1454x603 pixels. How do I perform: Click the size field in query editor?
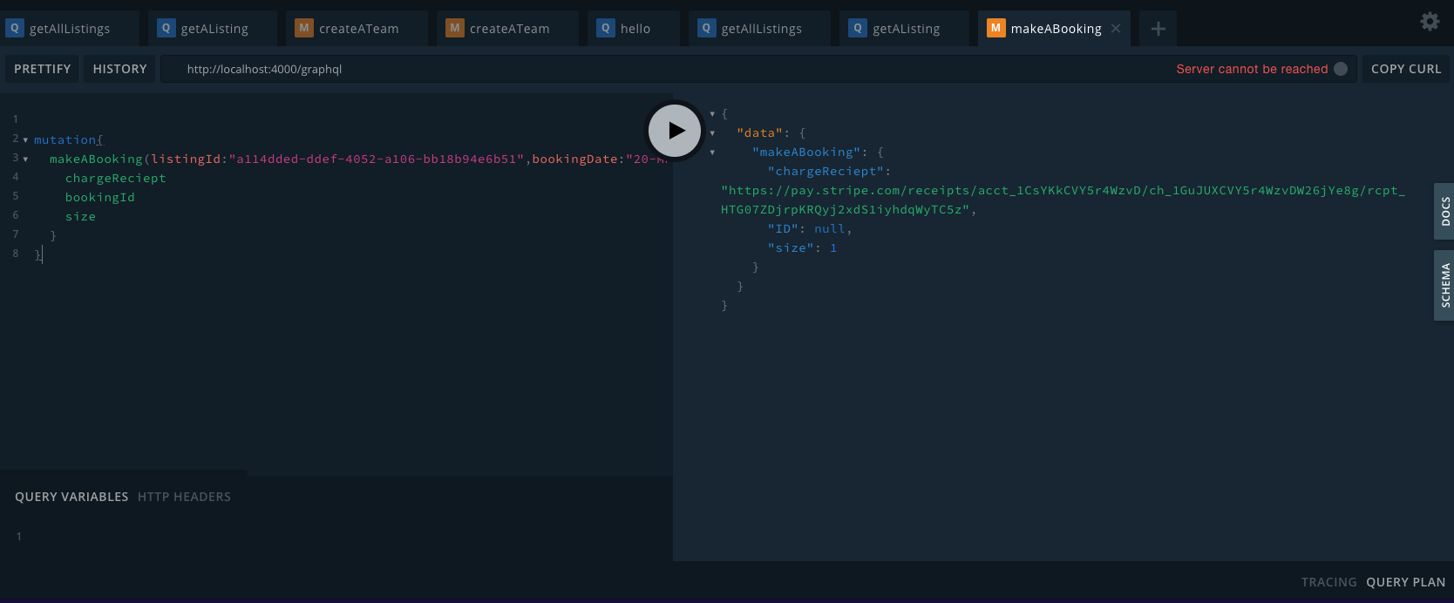80,216
